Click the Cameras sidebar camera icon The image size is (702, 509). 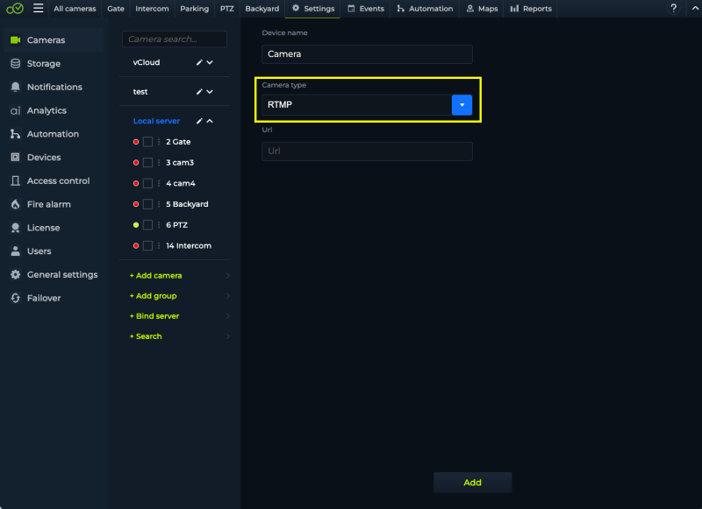[x=15, y=39]
